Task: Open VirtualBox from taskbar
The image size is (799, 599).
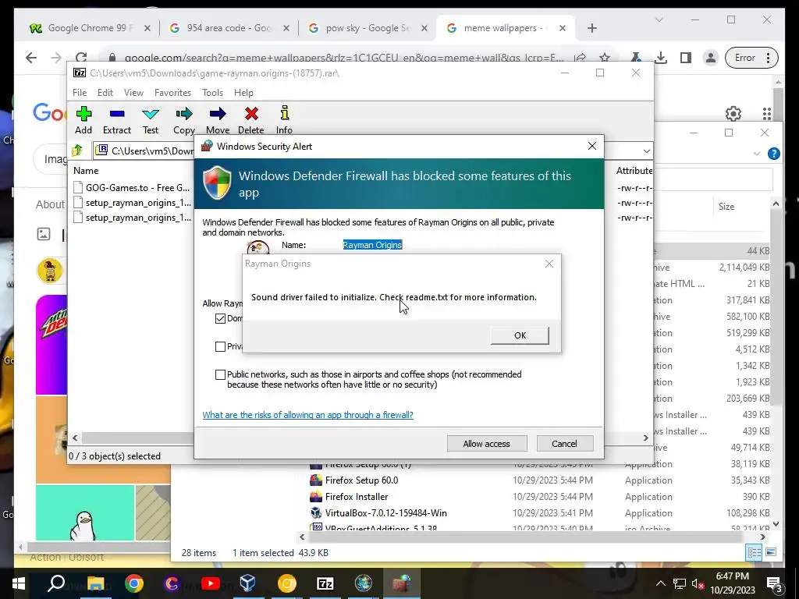Action: click(x=248, y=583)
